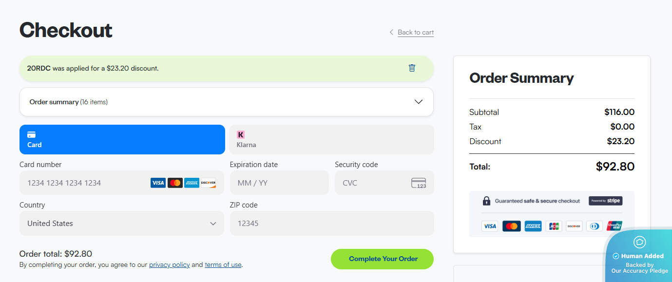Click the Human Added badge icon
Image resolution: width=672 pixels, height=282 pixels.
pyautogui.click(x=639, y=242)
